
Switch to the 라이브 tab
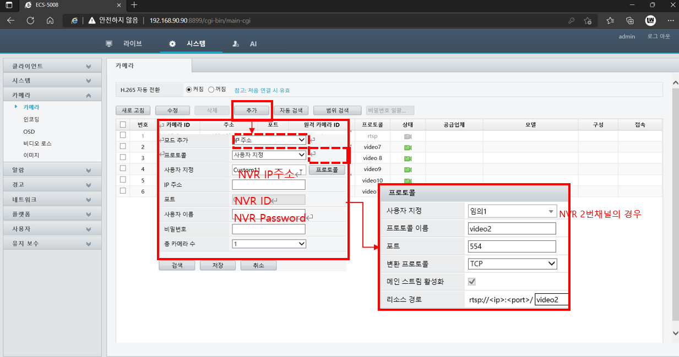pos(132,43)
